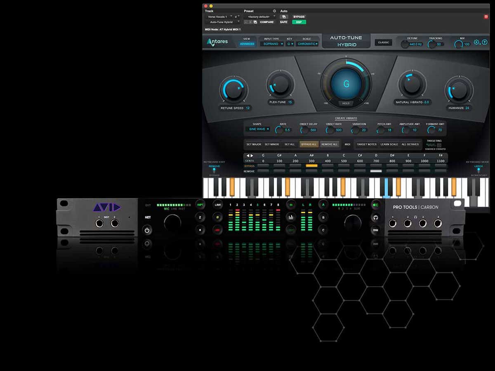Click the Z impedance button on Carbon
This screenshot has height=371, width=495.
200,217
